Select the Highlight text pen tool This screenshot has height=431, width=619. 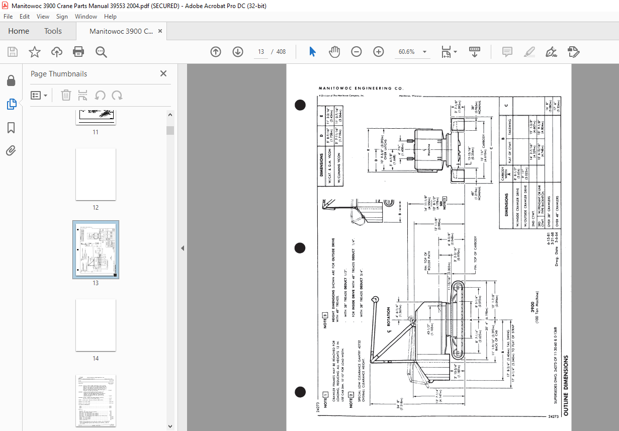coord(529,52)
